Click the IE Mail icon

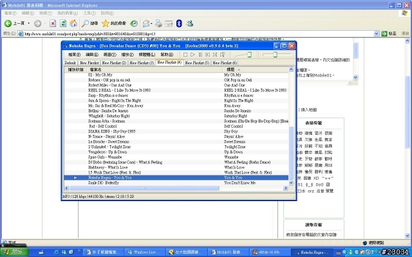(146, 23)
